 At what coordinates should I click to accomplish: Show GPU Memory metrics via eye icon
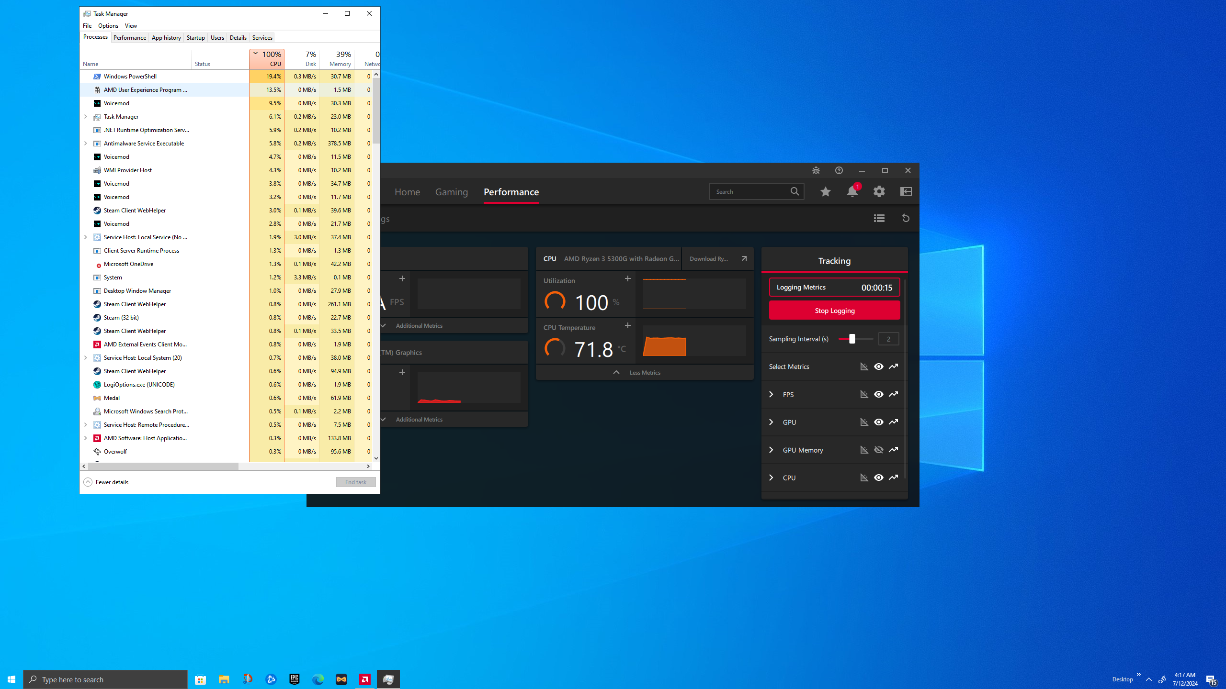pos(878,450)
